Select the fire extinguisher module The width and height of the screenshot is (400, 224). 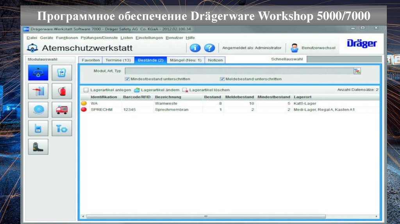tap(61, 91)
